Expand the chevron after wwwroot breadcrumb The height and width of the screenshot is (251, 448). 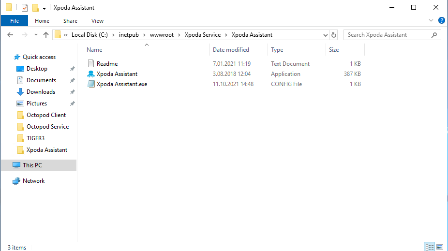tap(179, 35)
